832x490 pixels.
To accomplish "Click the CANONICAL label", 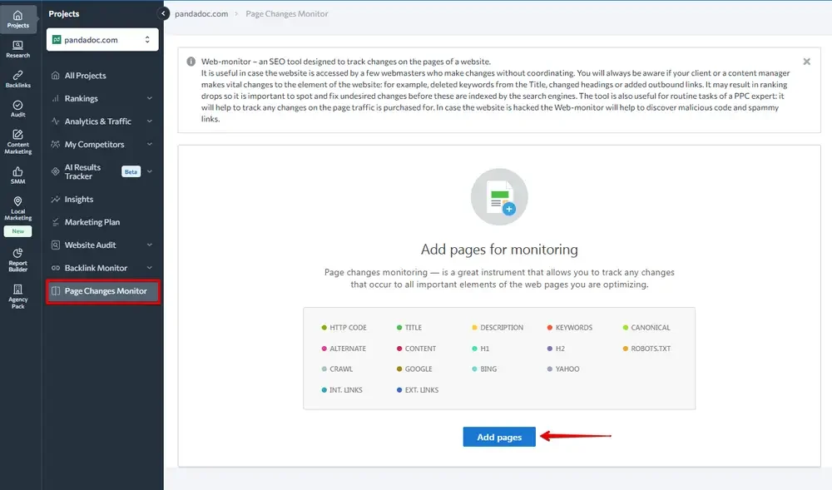I will tap(651, 328).
